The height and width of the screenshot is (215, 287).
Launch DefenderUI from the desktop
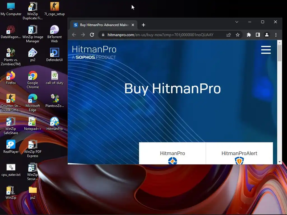pos(54,55)
